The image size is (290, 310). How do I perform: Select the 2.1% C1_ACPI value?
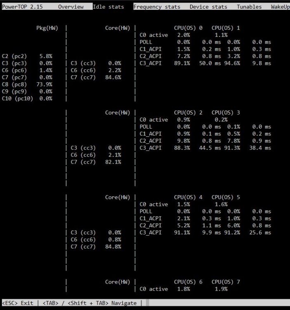[x=184, y=219]
